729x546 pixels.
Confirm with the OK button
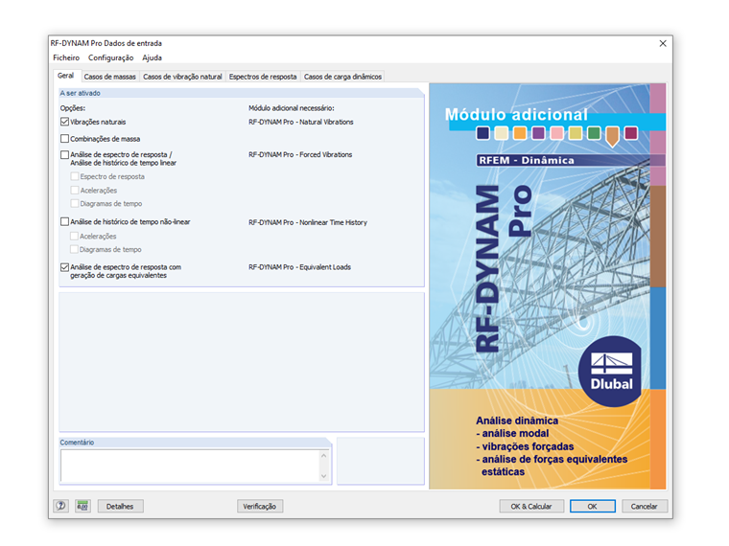[x=593, y=506]
